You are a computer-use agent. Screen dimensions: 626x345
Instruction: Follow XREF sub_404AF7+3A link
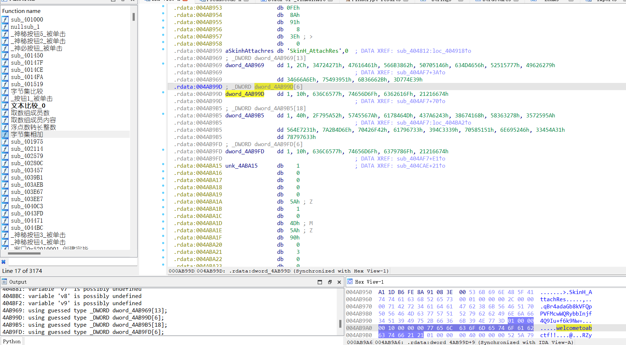pos(421,73)
